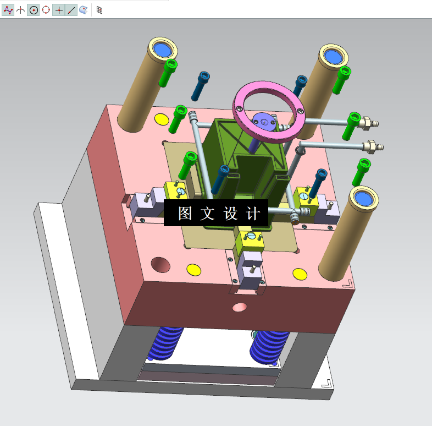Toggle the Arc Center snap point
Viewport: 432px width, 426px height.
coord(34,10)
